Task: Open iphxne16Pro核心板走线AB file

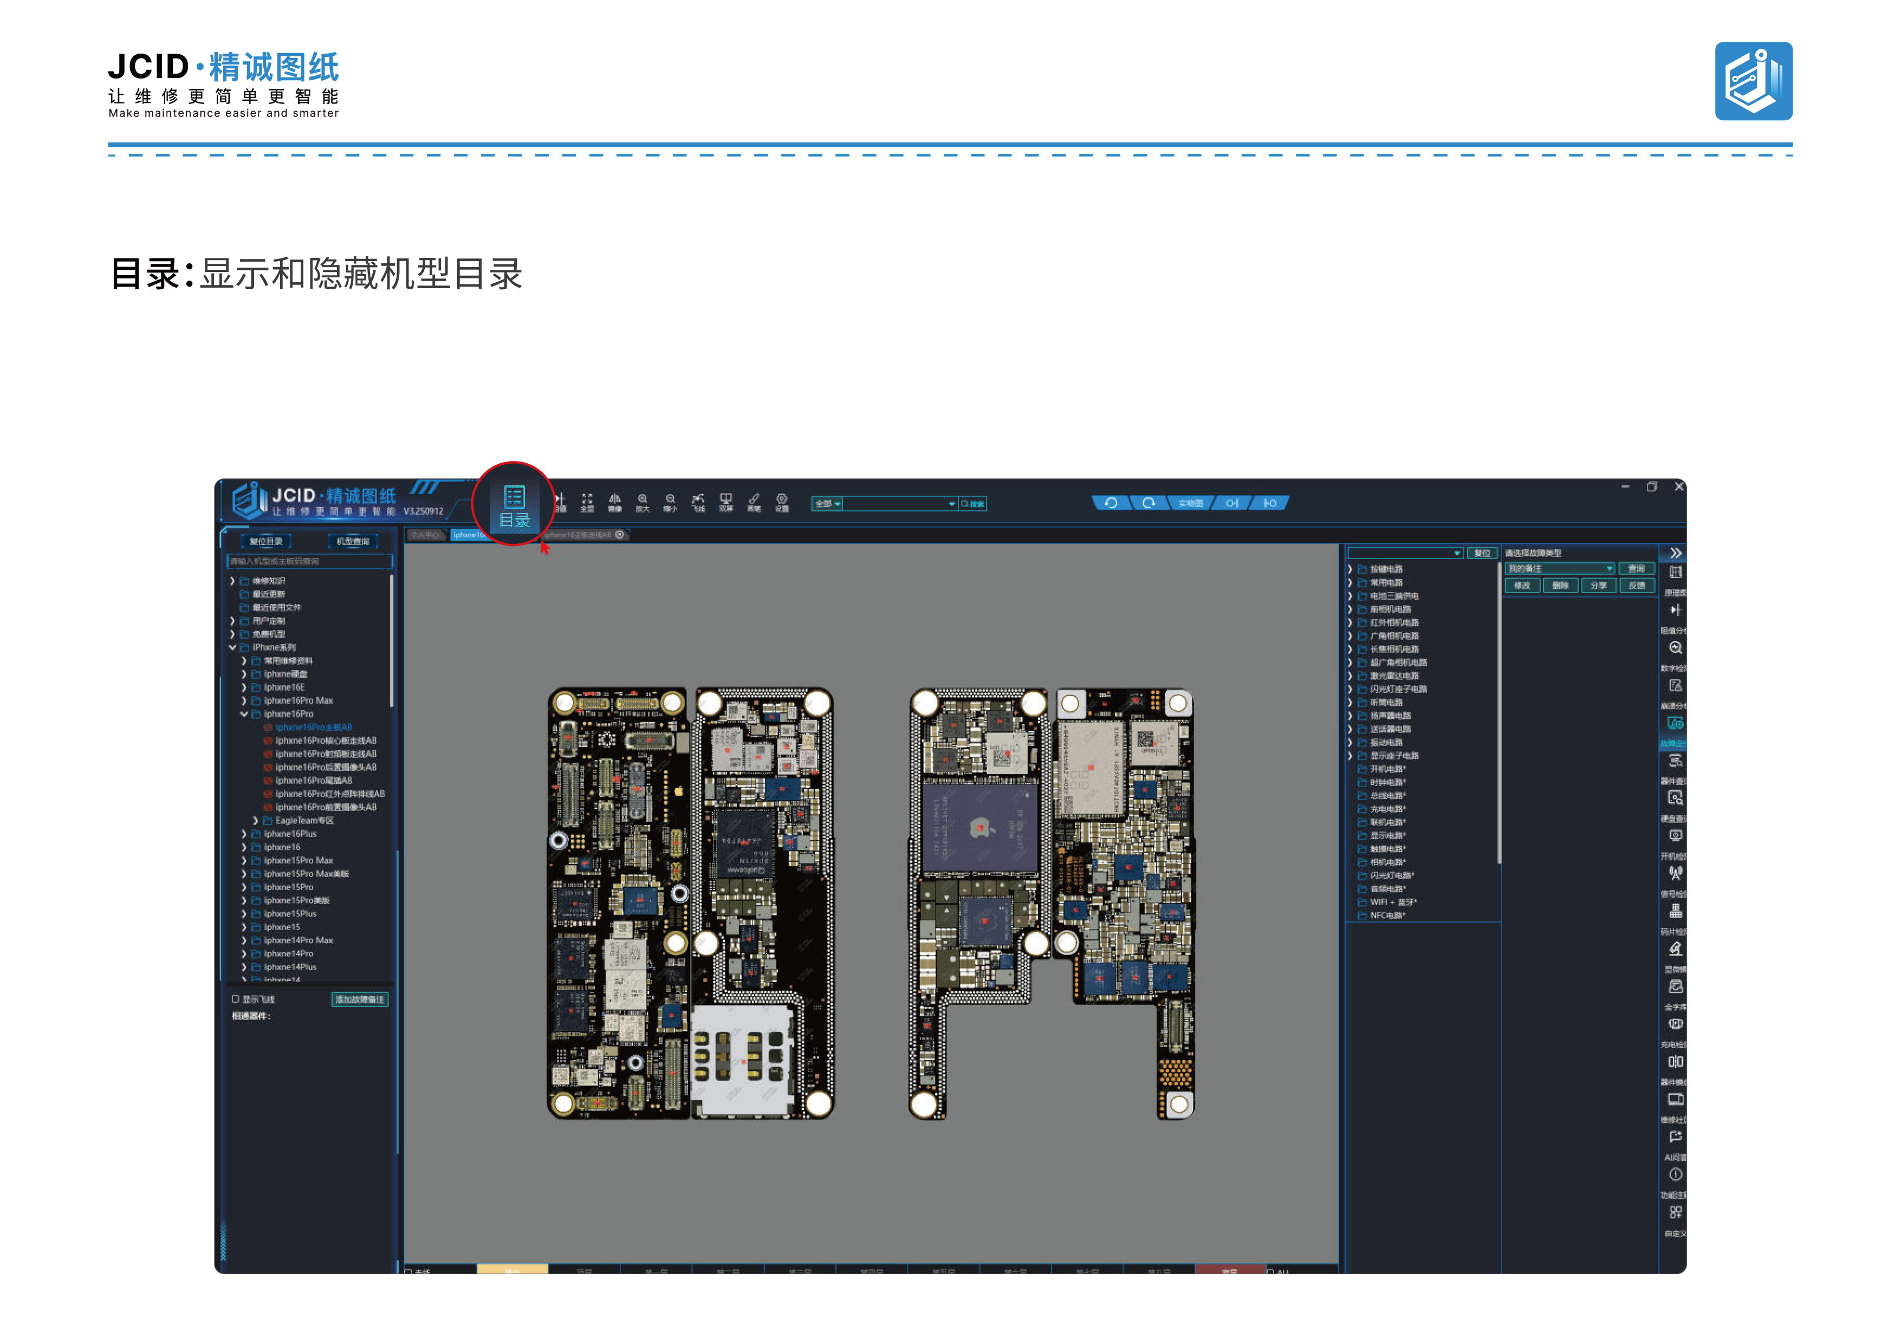Action: click(x=326, y=741)
